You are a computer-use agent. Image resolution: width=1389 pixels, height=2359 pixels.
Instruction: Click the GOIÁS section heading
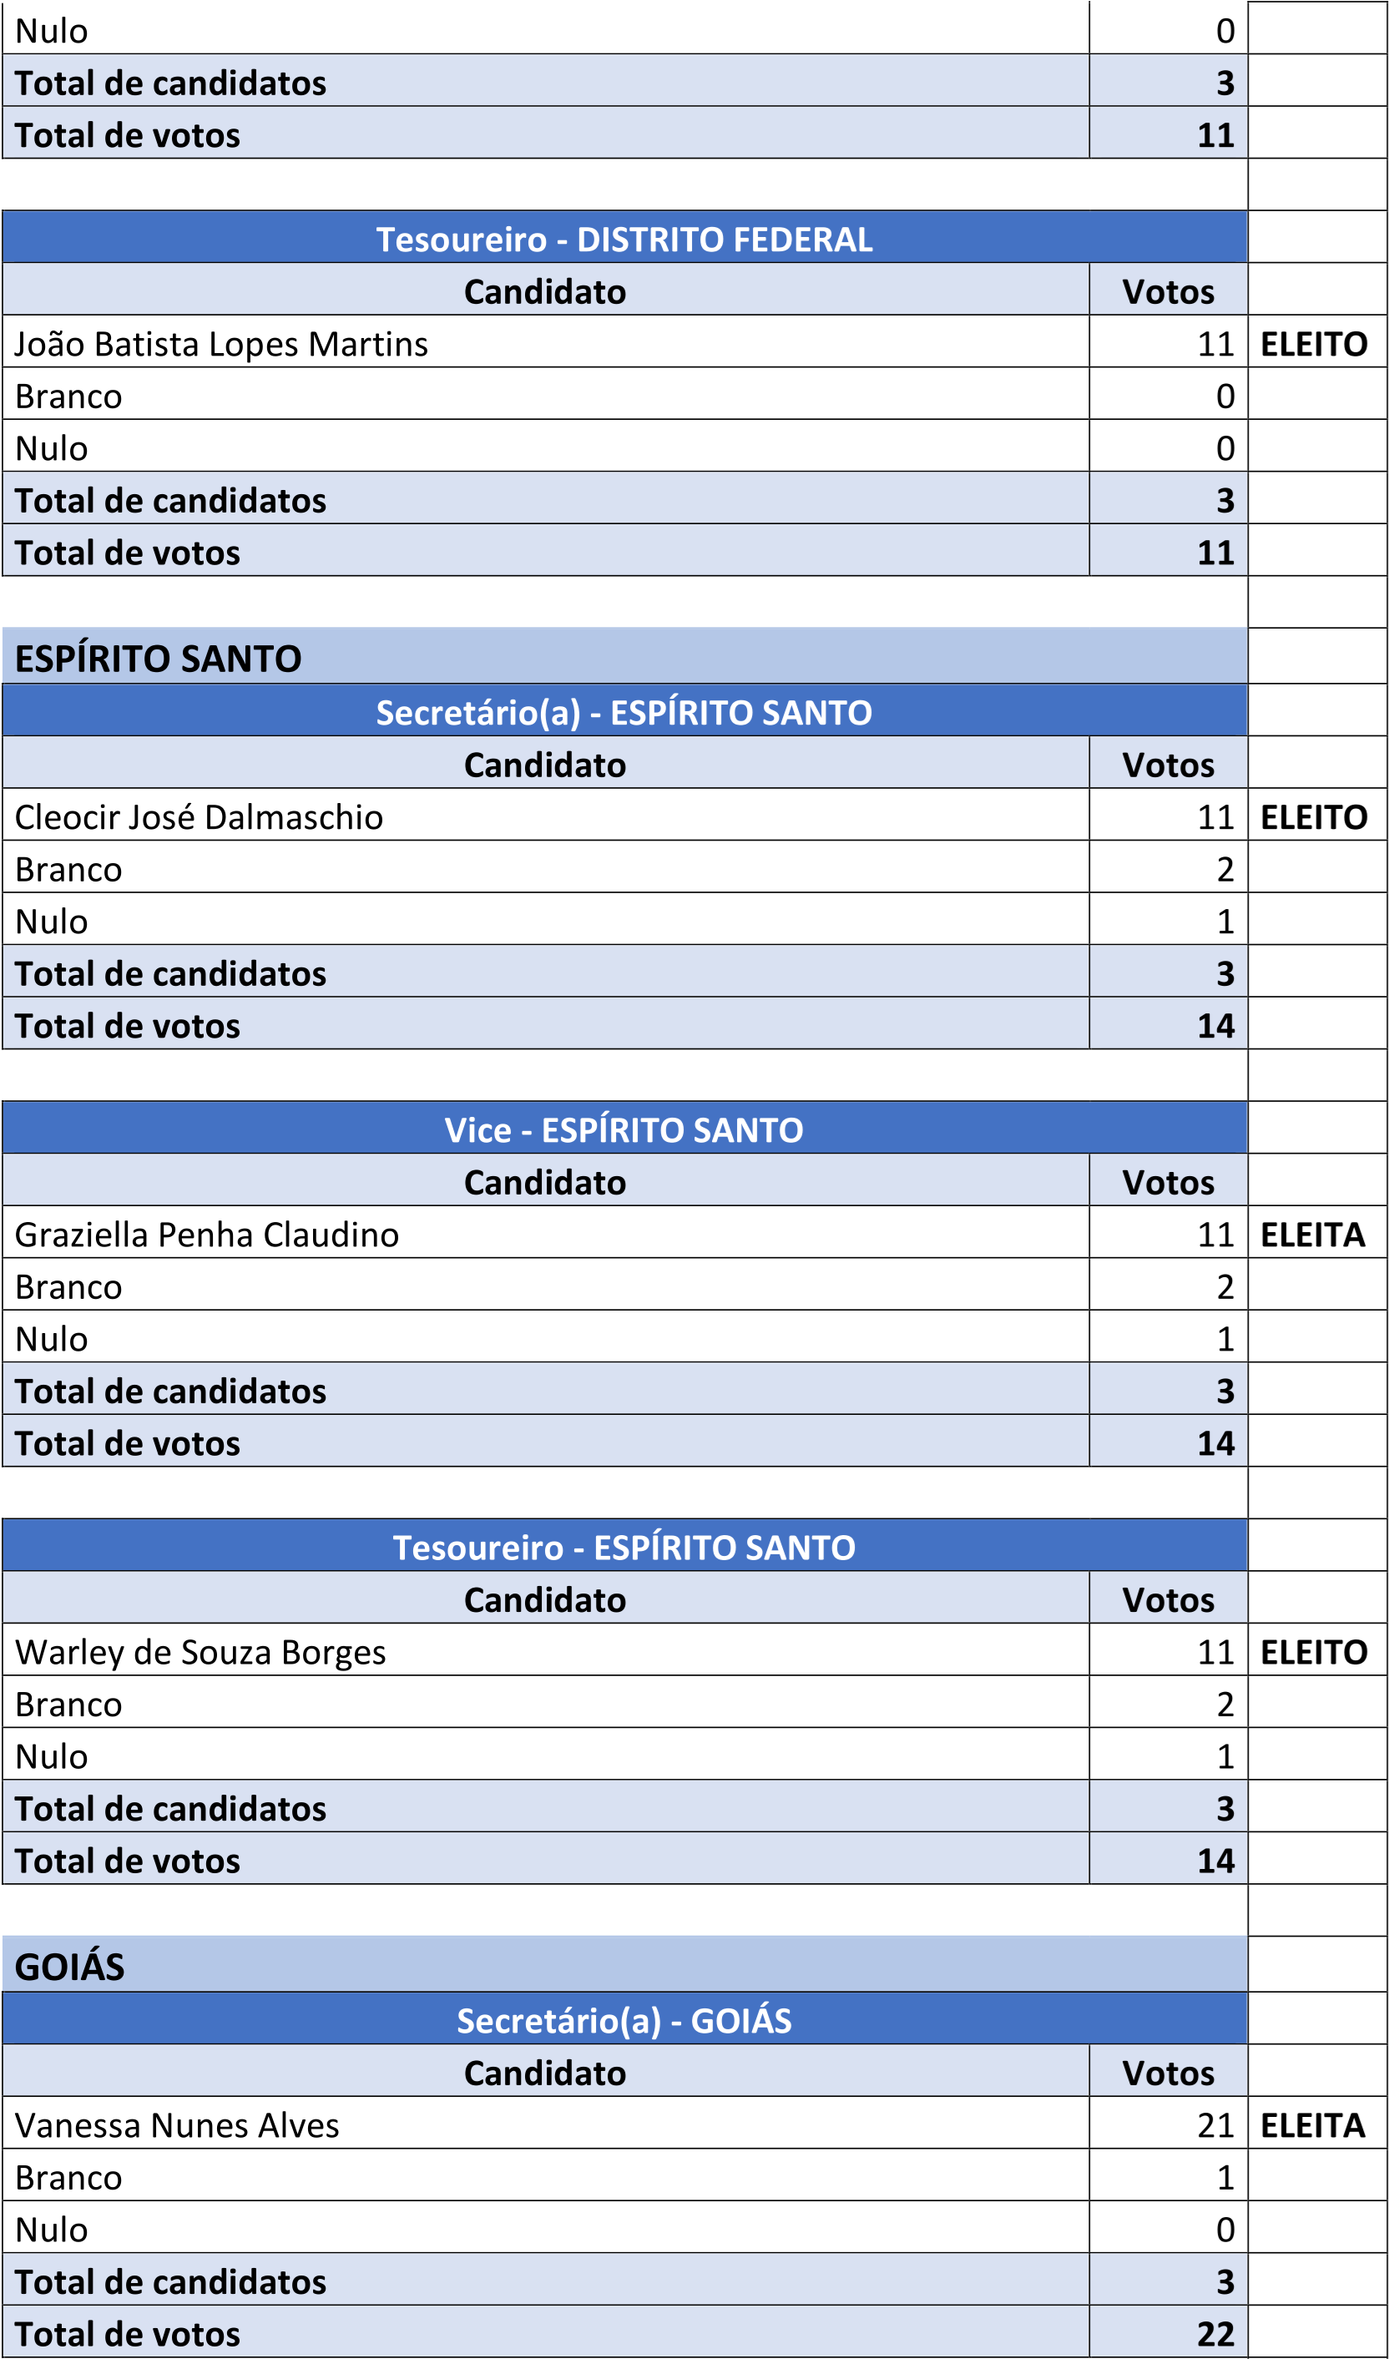tap(70, 1968)
